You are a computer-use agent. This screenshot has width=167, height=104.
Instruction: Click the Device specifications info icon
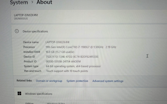(17, 31)
